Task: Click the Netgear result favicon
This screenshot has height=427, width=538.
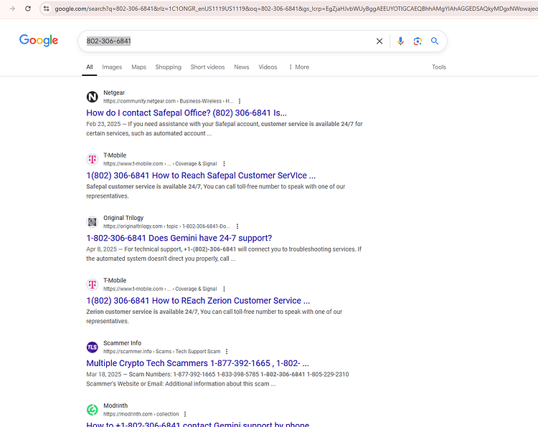Action: pos(92,97)
